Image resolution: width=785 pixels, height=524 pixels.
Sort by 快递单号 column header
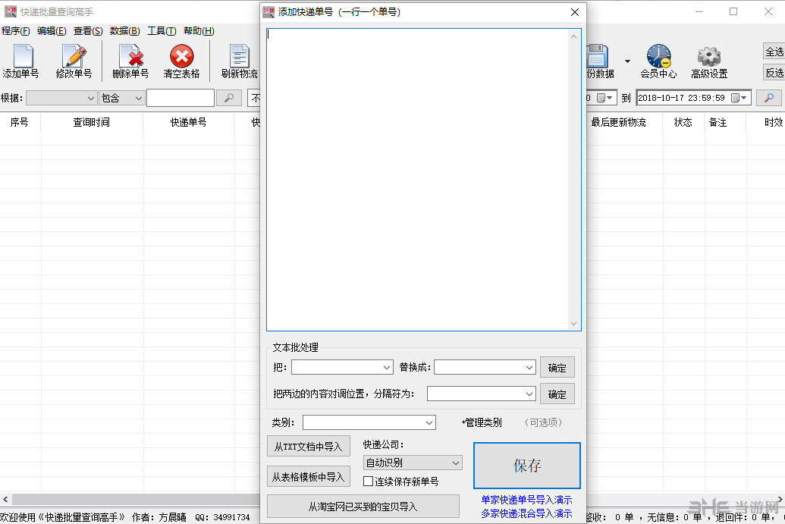click(x=188, y=122)
